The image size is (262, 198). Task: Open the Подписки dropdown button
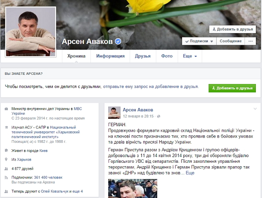[199, 41]
